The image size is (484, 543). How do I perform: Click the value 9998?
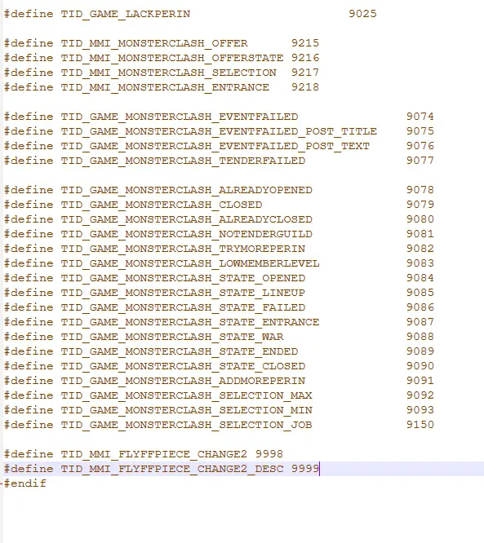click(x=269, y=454)
